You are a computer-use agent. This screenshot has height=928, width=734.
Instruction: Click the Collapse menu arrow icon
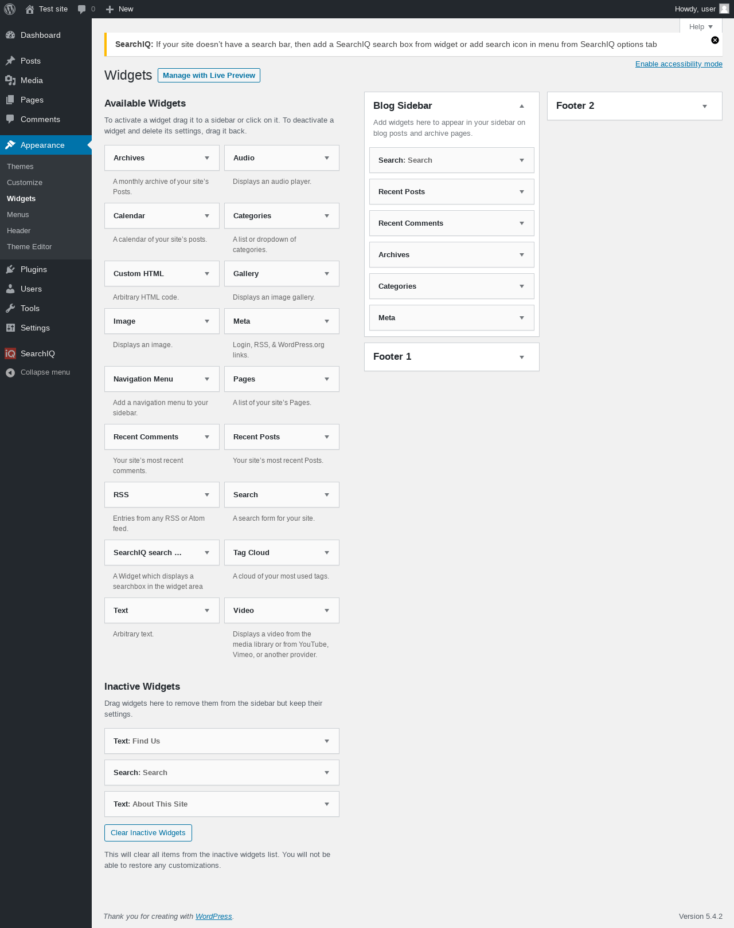(10, 372)
